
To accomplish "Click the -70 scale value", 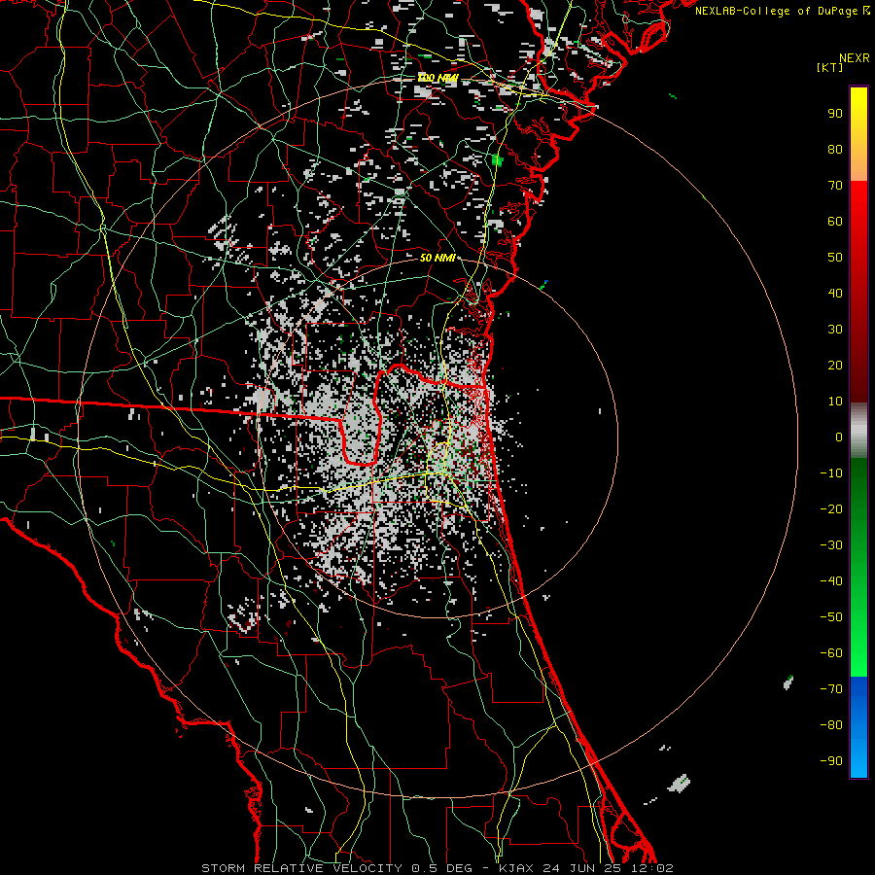I will 831,689.
